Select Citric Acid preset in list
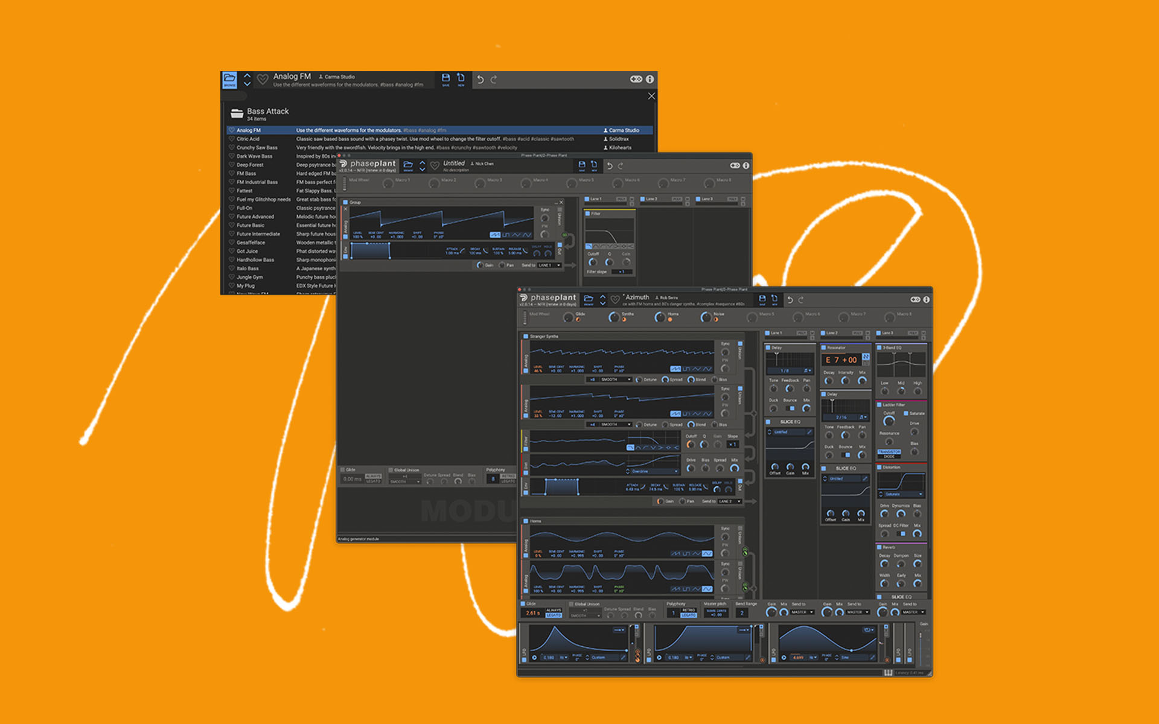The height and width of the screenshot is (724, 1159). (x=248, y=139)
